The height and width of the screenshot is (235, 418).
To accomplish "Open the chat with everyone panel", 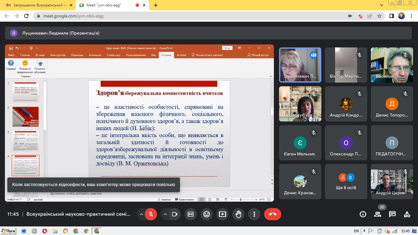I will (x=392, y=214).
